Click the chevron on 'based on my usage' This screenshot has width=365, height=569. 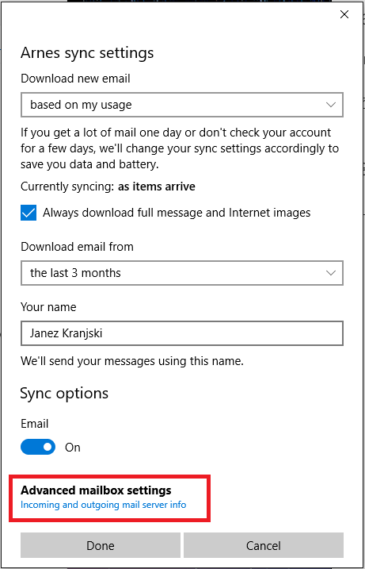click(331, 105)
